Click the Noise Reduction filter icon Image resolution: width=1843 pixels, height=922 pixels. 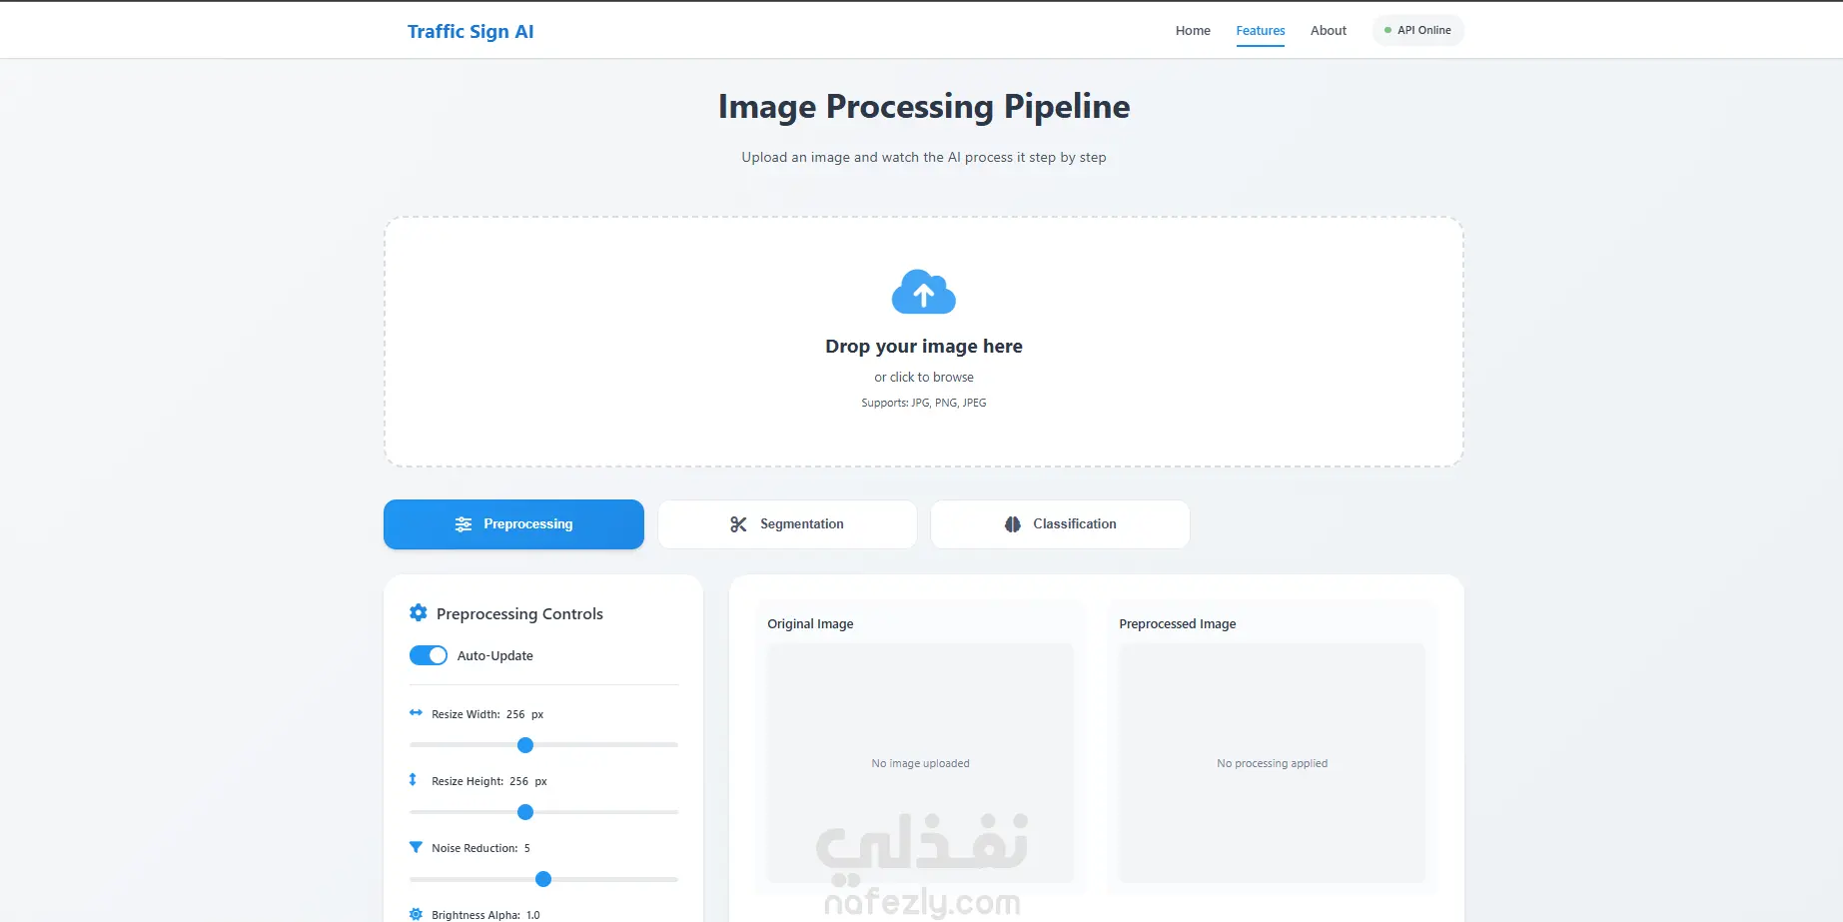[x=416, y=847]
